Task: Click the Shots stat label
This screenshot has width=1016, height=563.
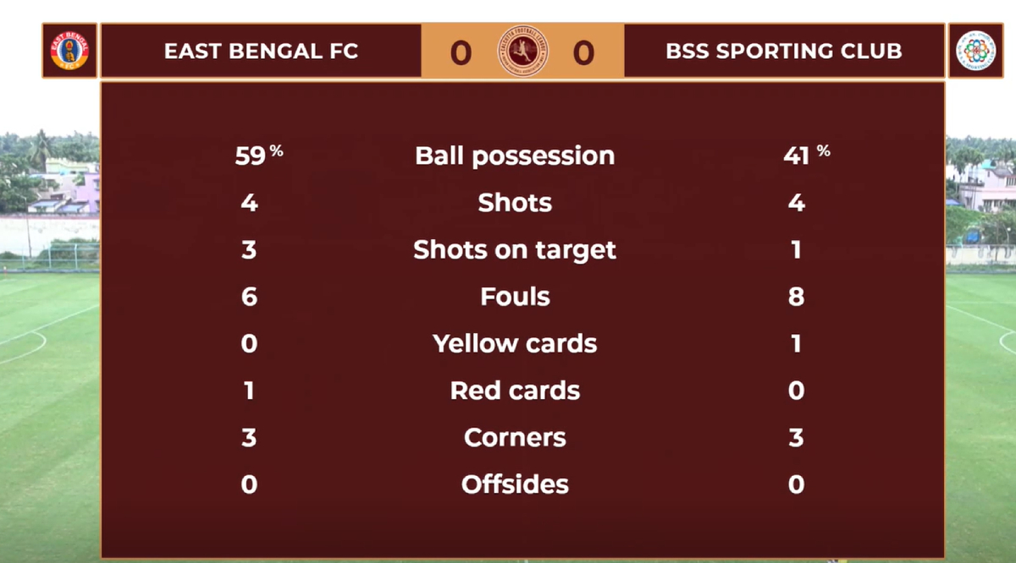Action: (515, 203)
